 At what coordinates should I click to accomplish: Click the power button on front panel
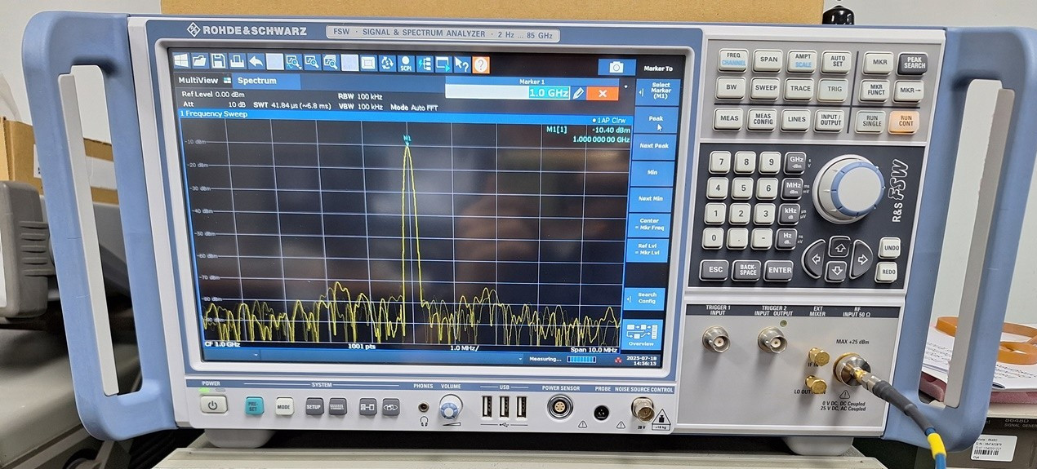tap(212, 405)
